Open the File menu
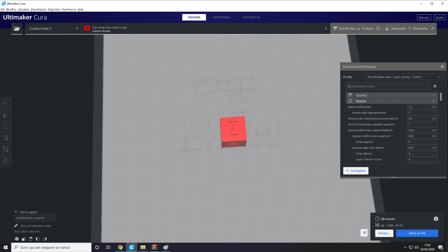Screen dimensions: 448x252 click(x=3, y=10)
